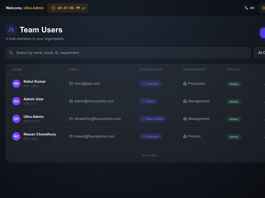
Task: Click the mail icon beside nokul@test.com
Action: pyautogui.click(x=71, y=84)
